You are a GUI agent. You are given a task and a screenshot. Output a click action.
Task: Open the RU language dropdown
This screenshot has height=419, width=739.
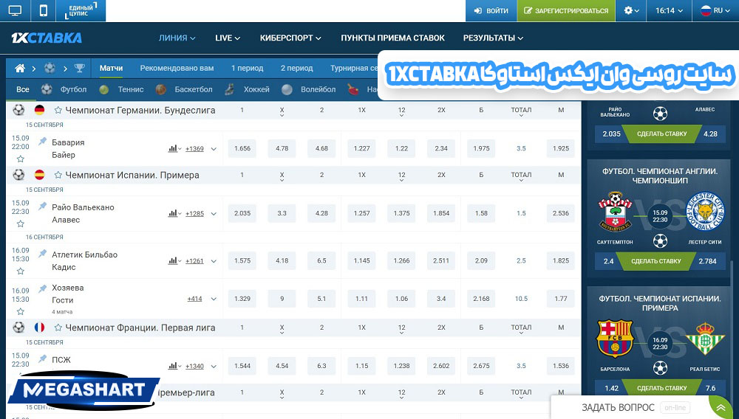point(715,10)
